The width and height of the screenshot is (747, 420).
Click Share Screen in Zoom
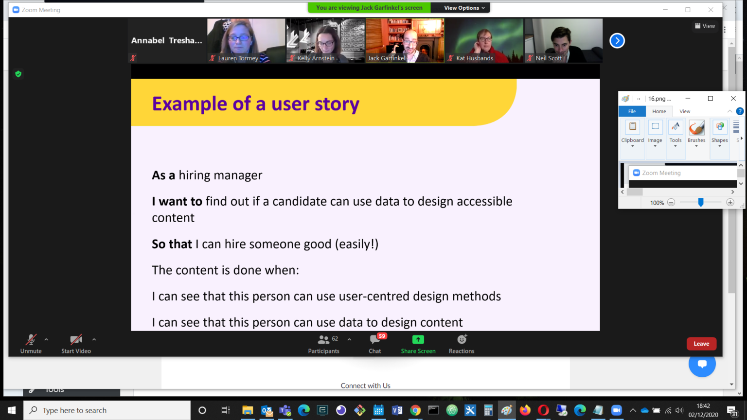coord(418,344)
